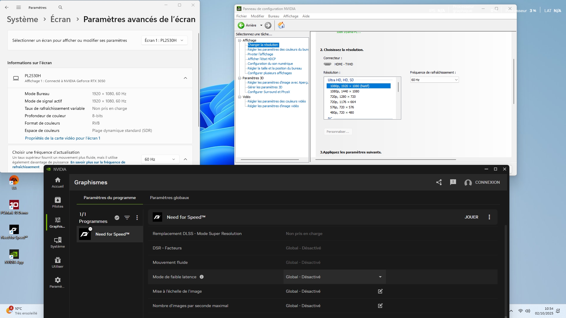
Task: Click the Utiliser gift icon in sidebar
Action: click(57, 262)
